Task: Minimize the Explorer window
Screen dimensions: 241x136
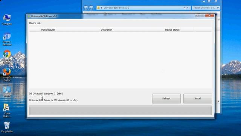Action: [x=204, y=1]
